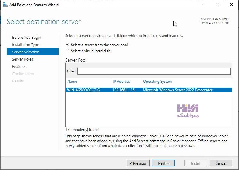This screenshot has width=239, height=170.
Task: Close the Add Roles wizard window
Action: [x=231, y=5]
